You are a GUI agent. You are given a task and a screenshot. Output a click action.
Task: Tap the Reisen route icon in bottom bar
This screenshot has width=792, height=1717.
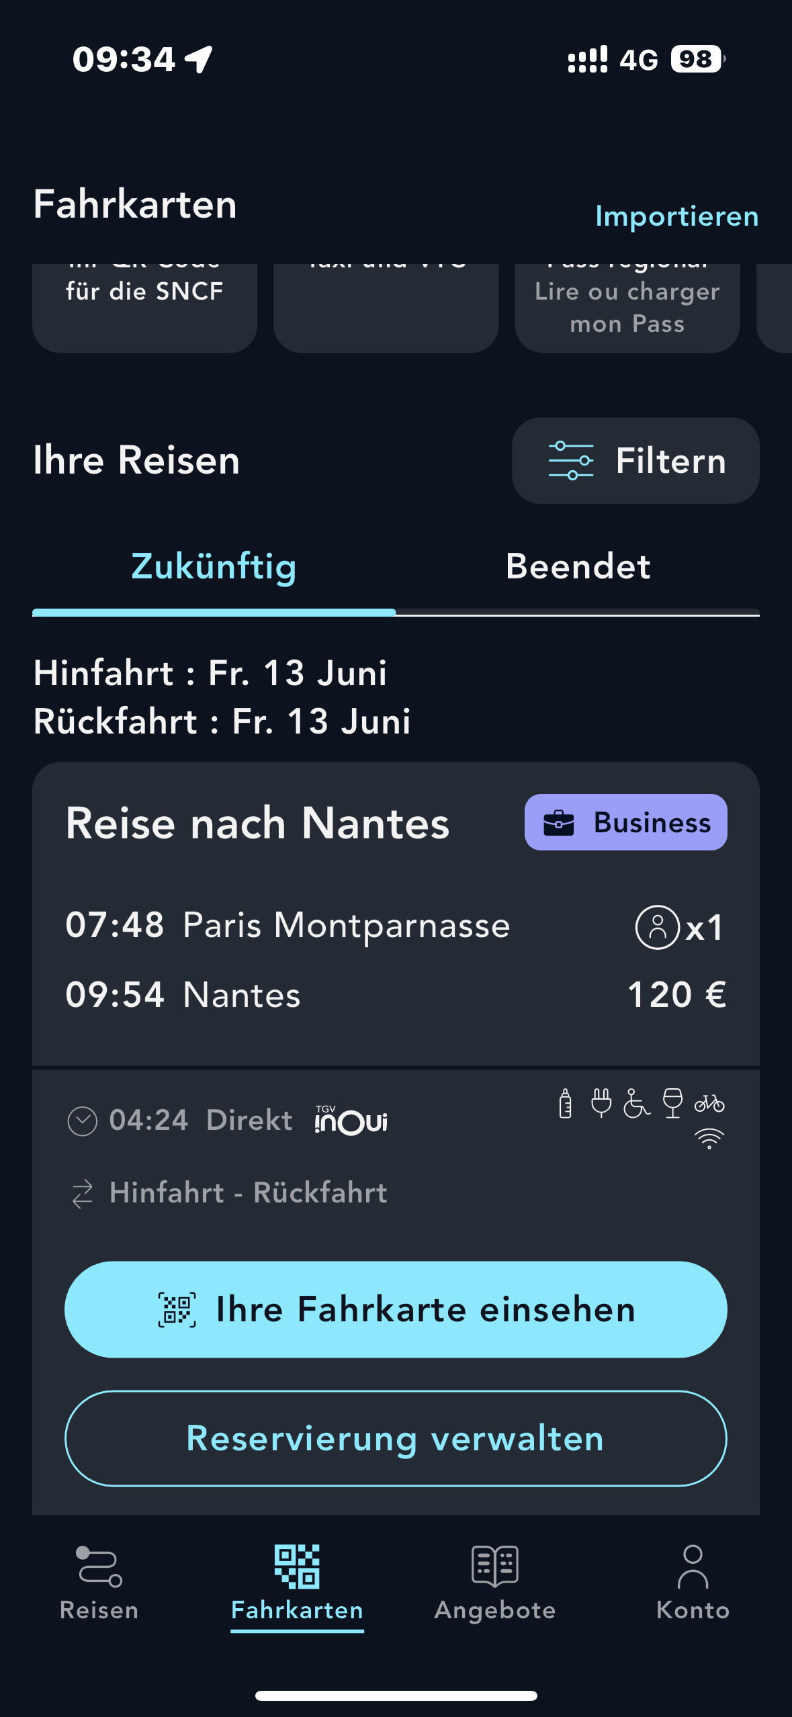pyautogui.click(x=99, y=1566)
